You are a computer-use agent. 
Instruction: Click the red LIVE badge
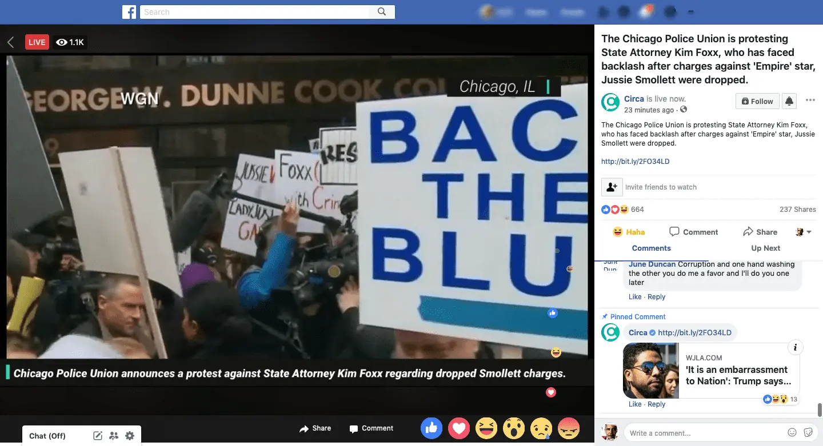pyautogui.click(x=37, y=42)
